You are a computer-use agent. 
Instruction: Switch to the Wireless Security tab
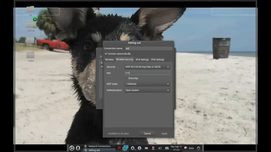coord(124,60)
